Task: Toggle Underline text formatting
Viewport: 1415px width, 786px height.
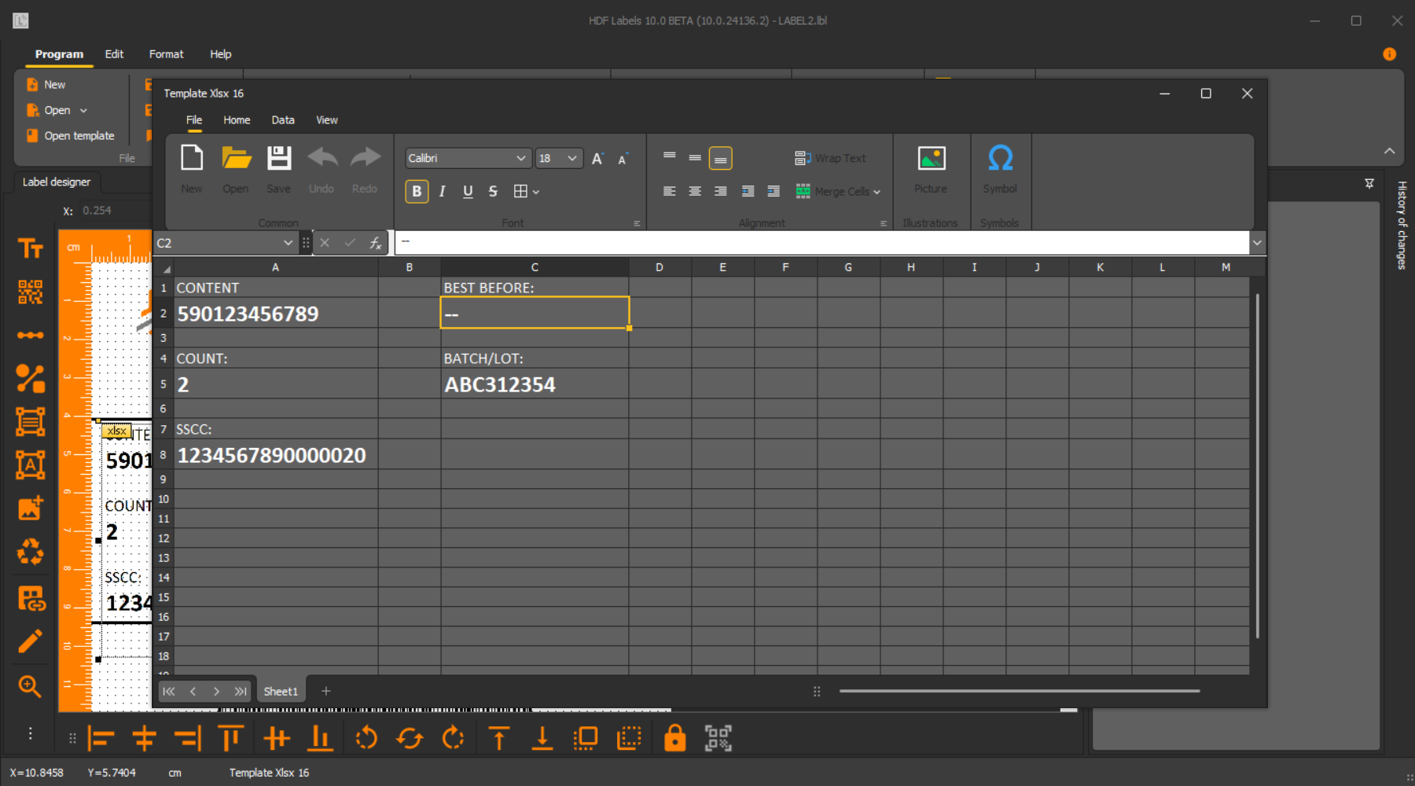Action: [468, 192]
